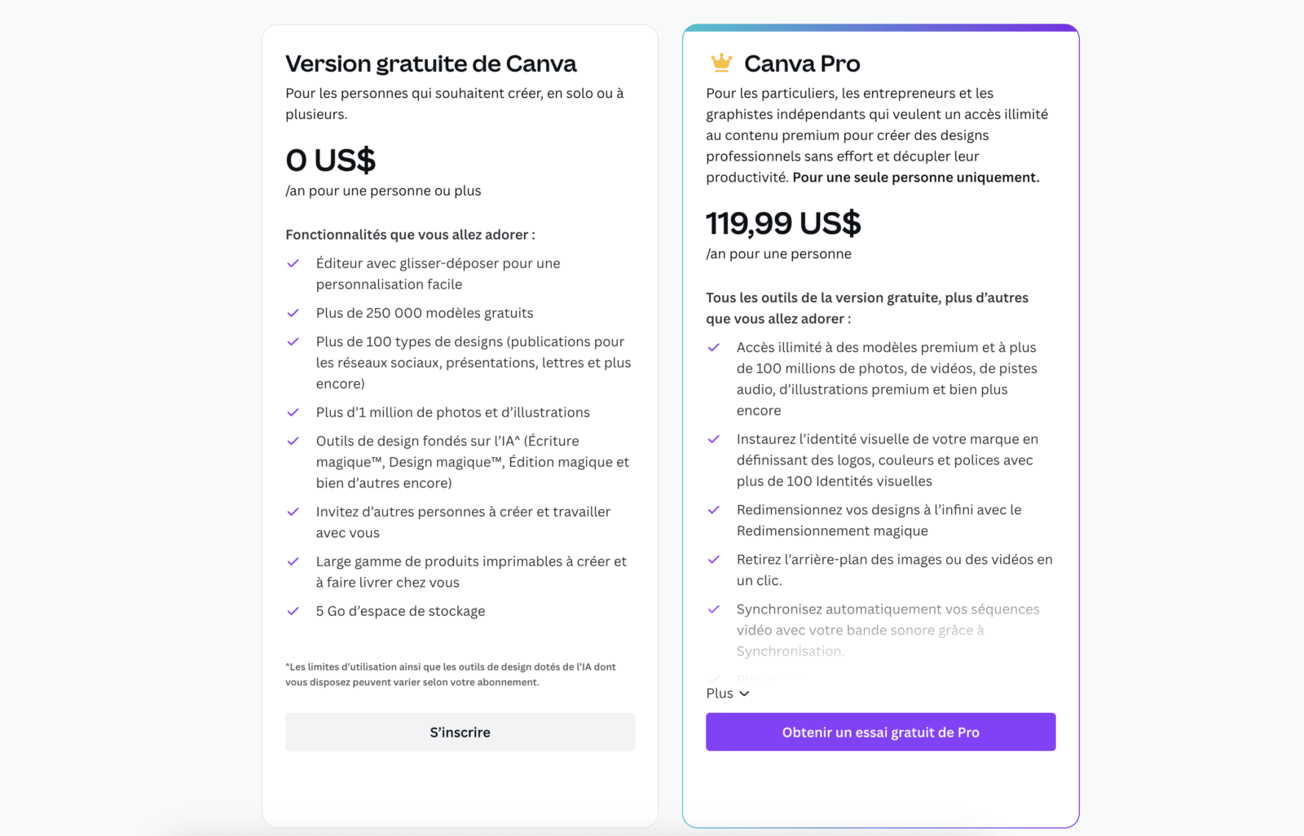Click the checkmark beside 'Invitez d'autres personnes à créer'
Viewport: 1304px width, 836px height.
click(x=293, y=512)
